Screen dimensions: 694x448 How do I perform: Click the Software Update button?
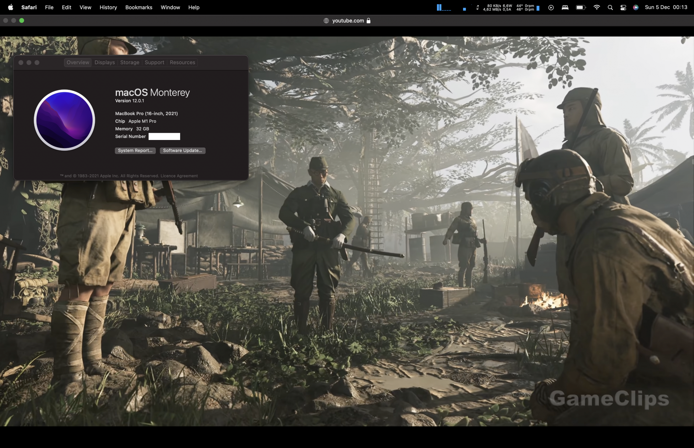pos(183,150)
